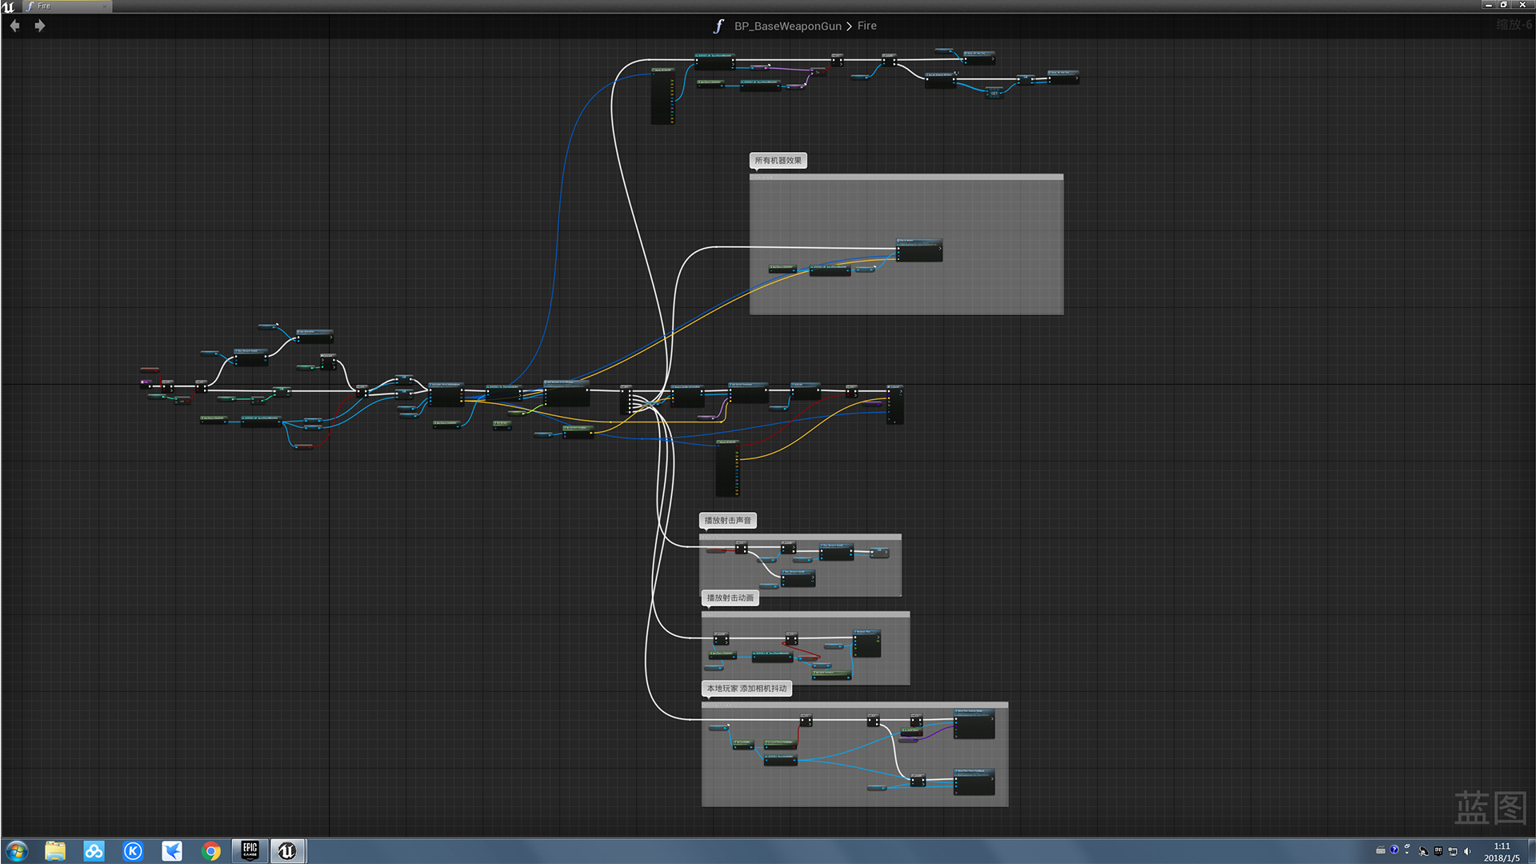Click the forward navigation arrow
The height and width of the screenshot is (864, 1536).
click(x=40, y=25)
